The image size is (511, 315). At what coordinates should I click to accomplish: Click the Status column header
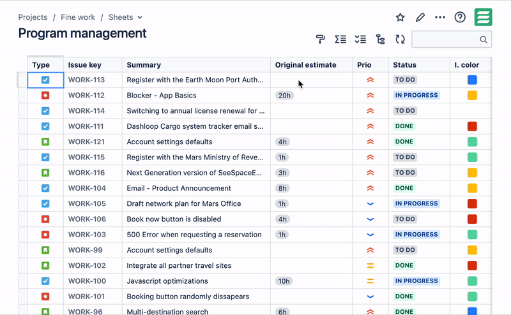(419, 65)
